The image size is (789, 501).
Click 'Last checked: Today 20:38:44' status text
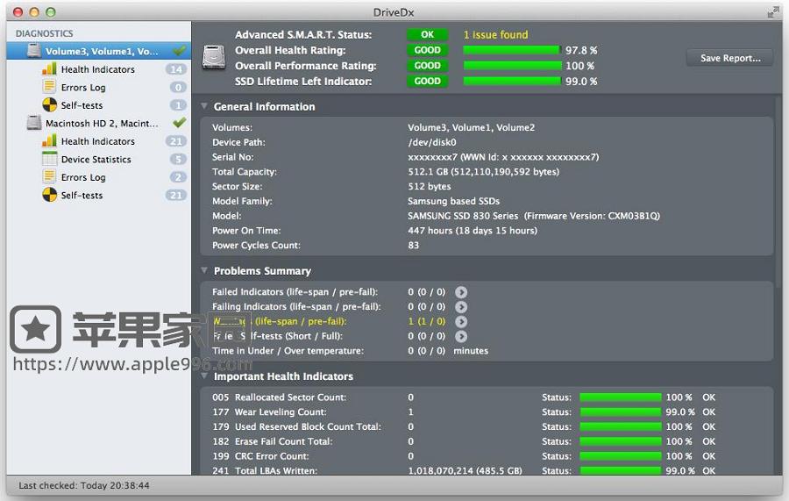[84, 485]
